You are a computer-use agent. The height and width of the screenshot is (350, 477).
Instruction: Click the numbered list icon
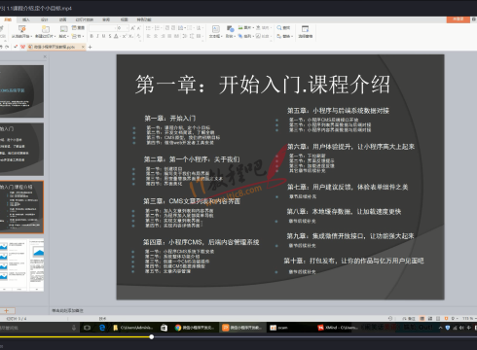coord(158,28)
